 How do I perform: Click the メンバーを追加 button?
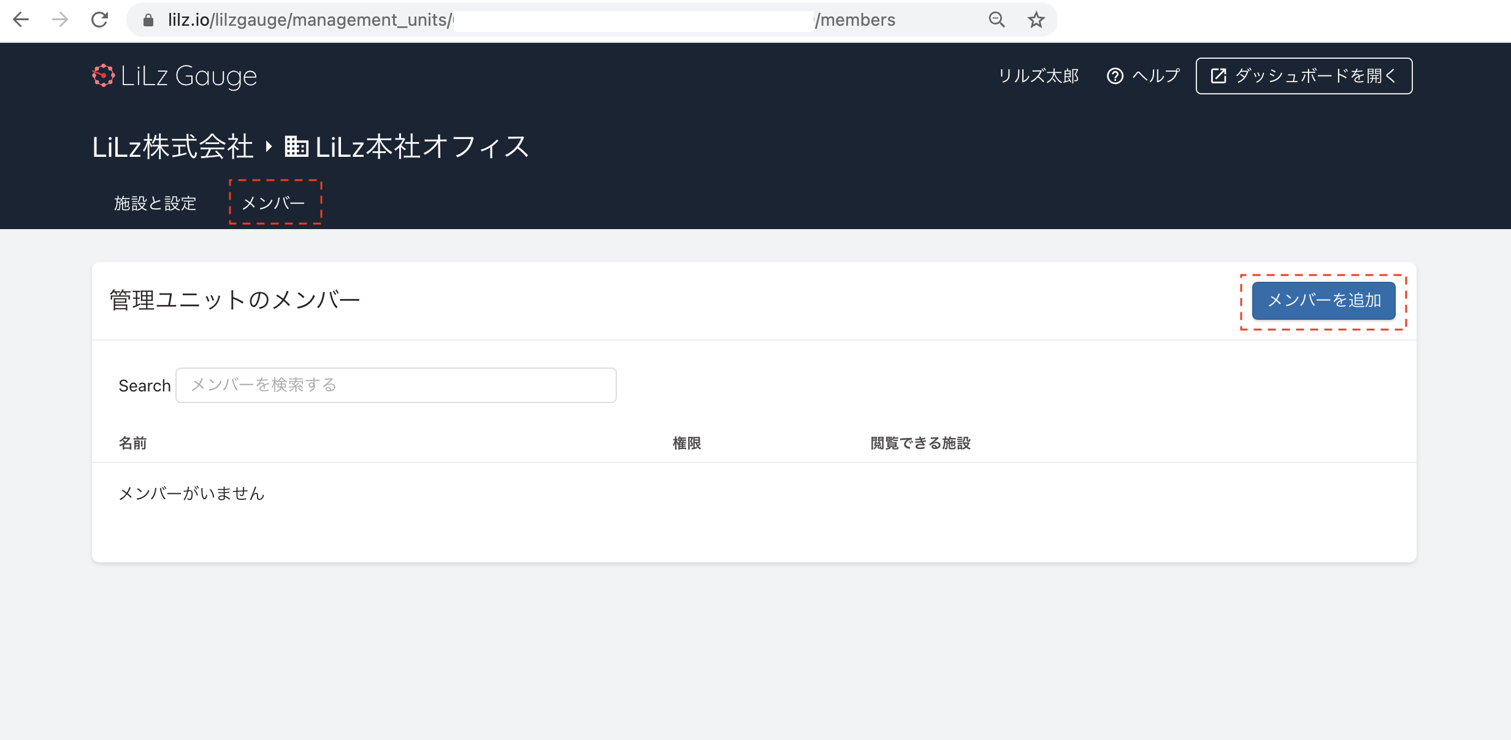click(x=1323, y=300)
